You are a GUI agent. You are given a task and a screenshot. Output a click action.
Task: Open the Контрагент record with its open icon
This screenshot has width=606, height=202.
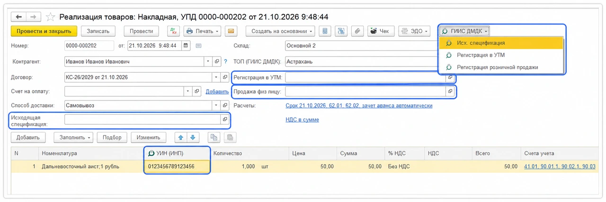(x=217, y=61)
